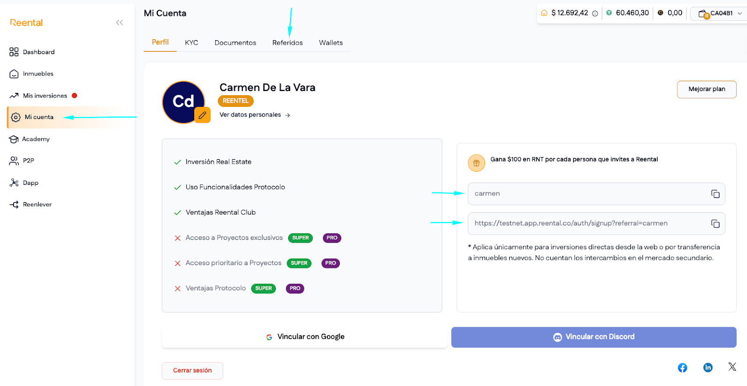Click the P2P people icon
This screenshot has width=747, height=386.
(14, 161)
